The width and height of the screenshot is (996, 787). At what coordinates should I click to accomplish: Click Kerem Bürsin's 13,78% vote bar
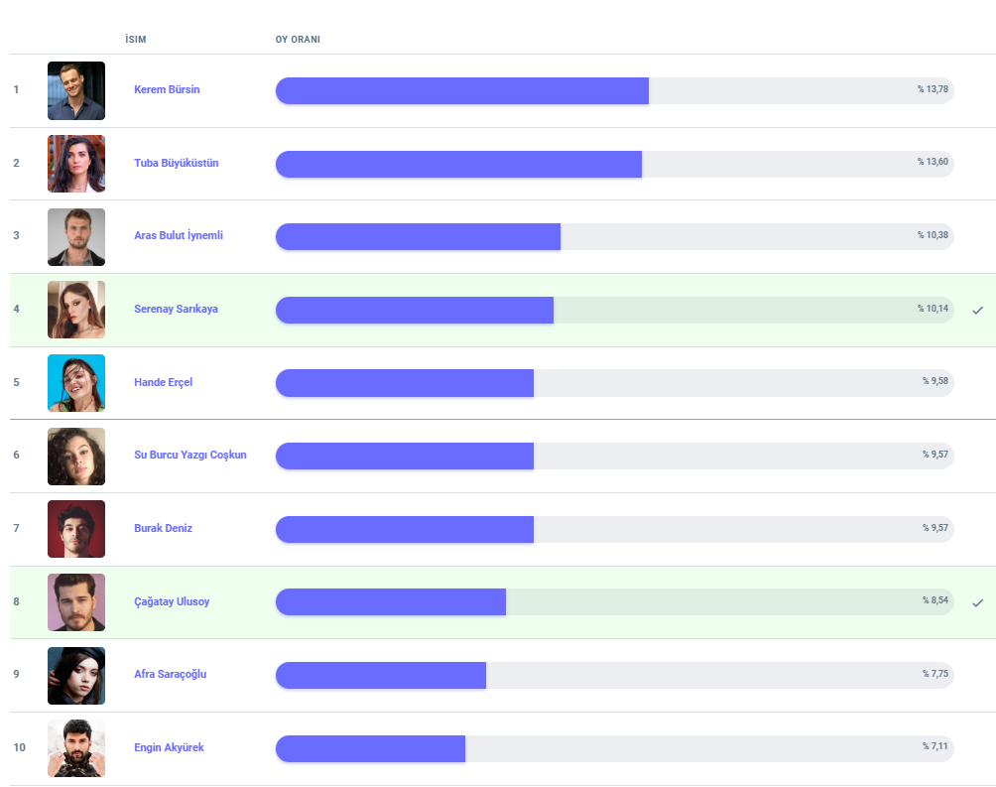[x=614, y=90]
